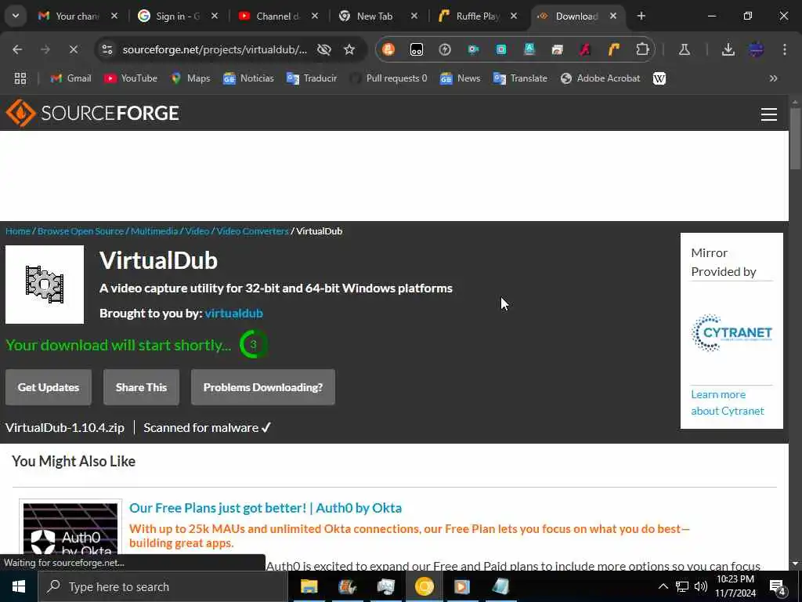
Task: Click the VirtualDub-1.10.4.zip filename text
Action: pos(65,427)
